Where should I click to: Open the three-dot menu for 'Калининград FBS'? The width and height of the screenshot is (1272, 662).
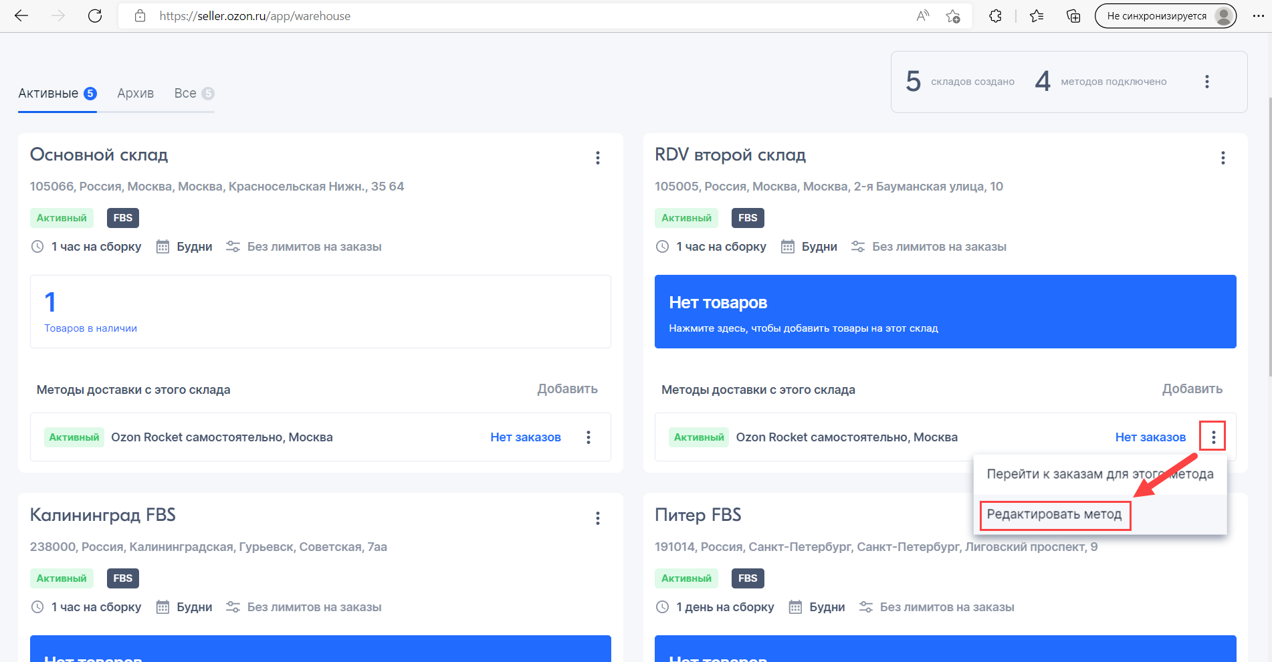tap(598, 518)
